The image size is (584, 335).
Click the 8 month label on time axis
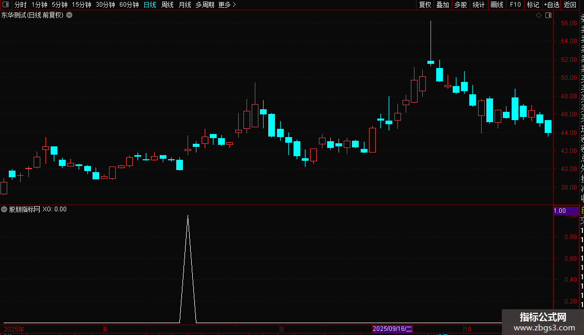pyautogui.click(x=106, y=329)
